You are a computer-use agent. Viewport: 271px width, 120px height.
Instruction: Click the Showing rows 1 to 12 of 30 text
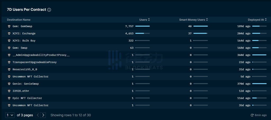tap(71, 115)
